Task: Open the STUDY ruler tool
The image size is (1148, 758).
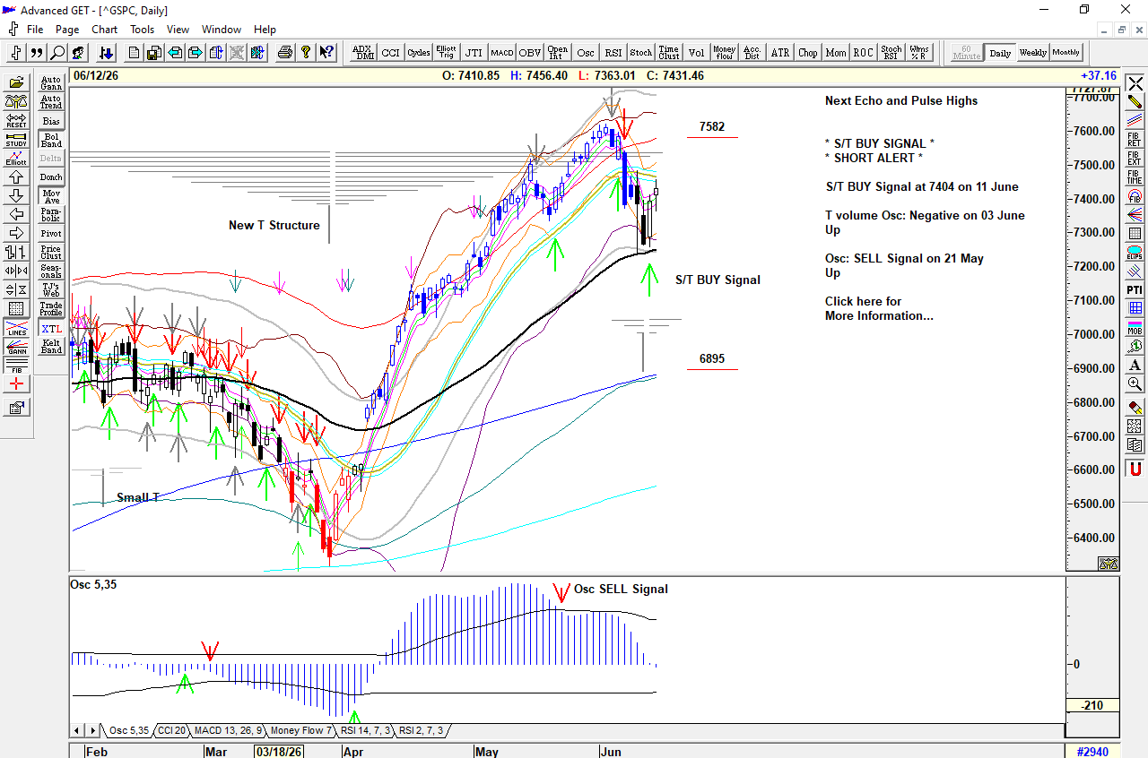Action: 16,140
